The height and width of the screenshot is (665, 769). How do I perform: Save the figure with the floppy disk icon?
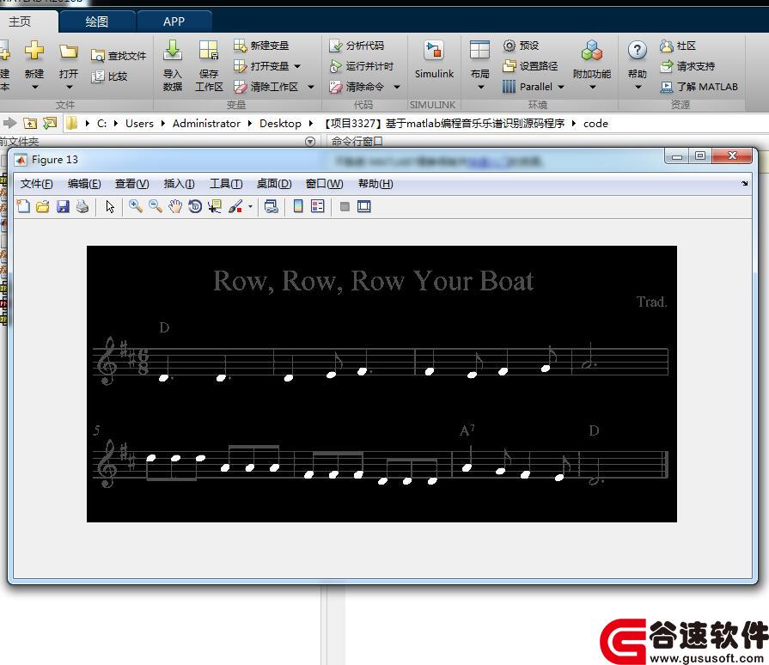63,206
